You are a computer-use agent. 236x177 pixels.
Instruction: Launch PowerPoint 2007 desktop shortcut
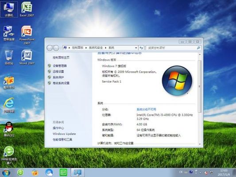coord(27,35)
